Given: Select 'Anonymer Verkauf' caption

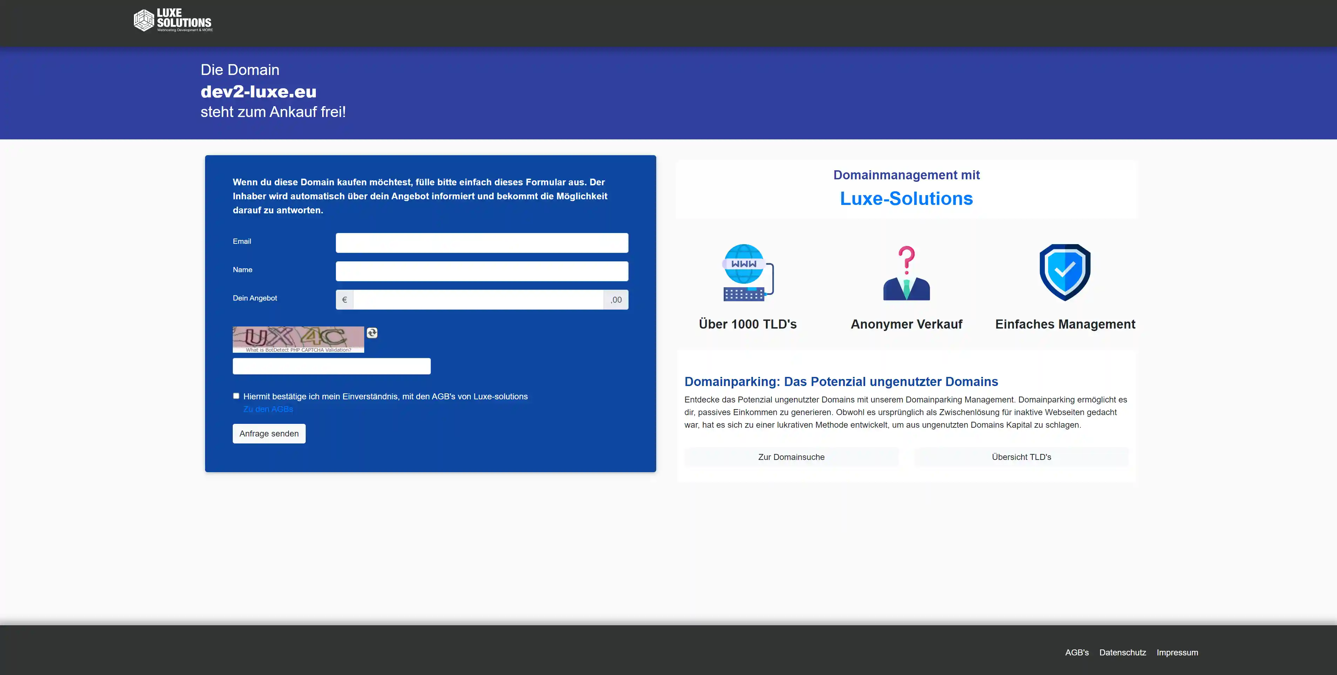Looking at the screenshot, I should pos(906,324).
